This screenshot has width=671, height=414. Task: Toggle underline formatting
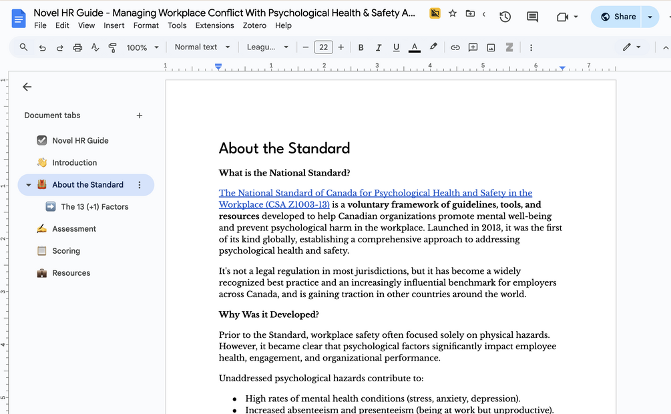coord(397,47)
